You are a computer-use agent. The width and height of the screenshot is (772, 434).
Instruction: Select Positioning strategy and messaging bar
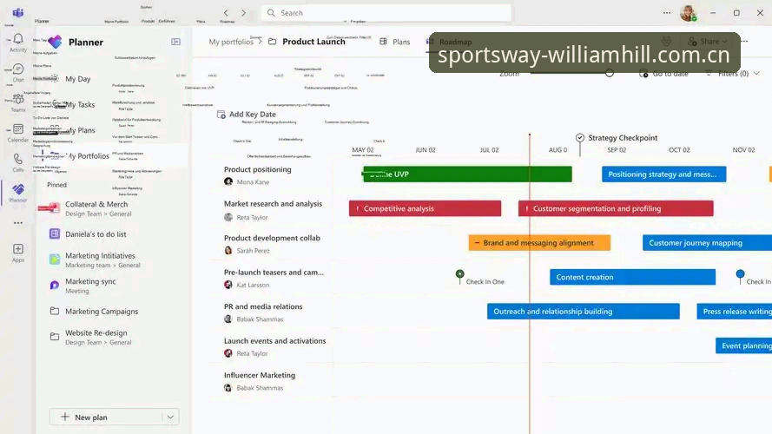click(663, 174)
